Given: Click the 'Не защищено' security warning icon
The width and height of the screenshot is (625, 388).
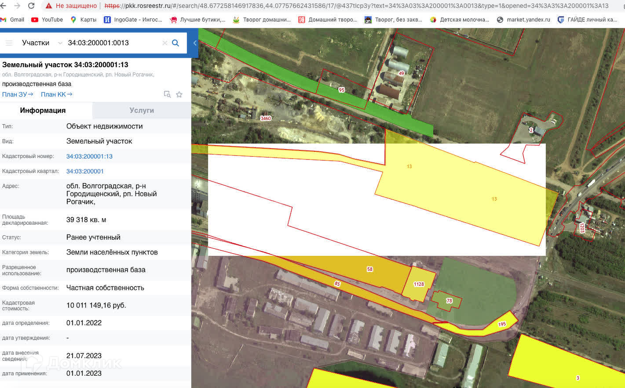Looking at the screenshot, I should tap(49, 6).
